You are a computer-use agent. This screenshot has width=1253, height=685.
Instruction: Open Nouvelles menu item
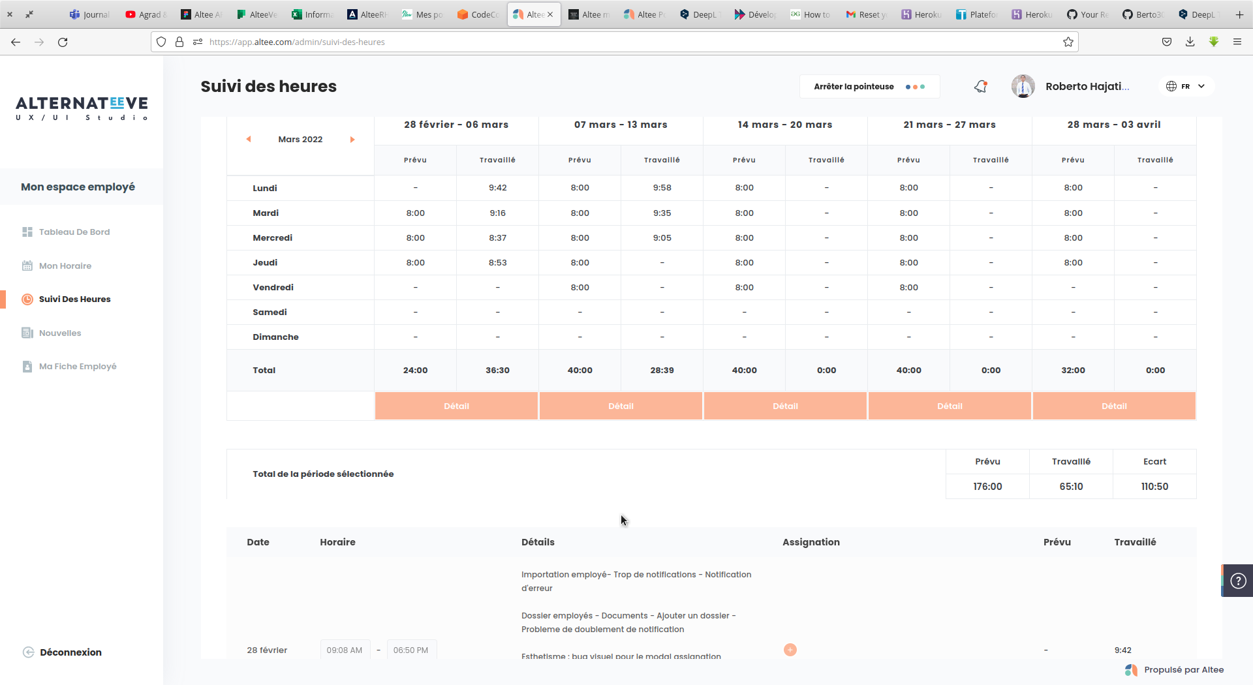pos(60,333)
